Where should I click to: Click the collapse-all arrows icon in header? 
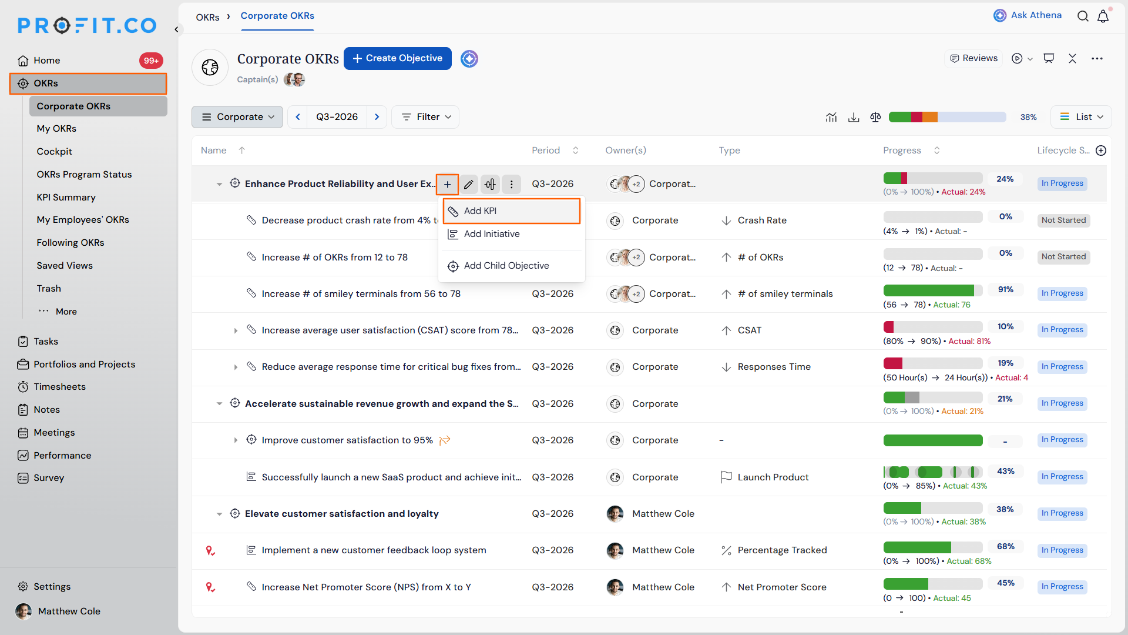(x=1072, y=58)
